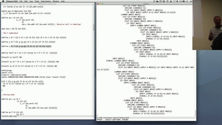
Task: Open the Edit menu
Action: (x=26, y=1)
